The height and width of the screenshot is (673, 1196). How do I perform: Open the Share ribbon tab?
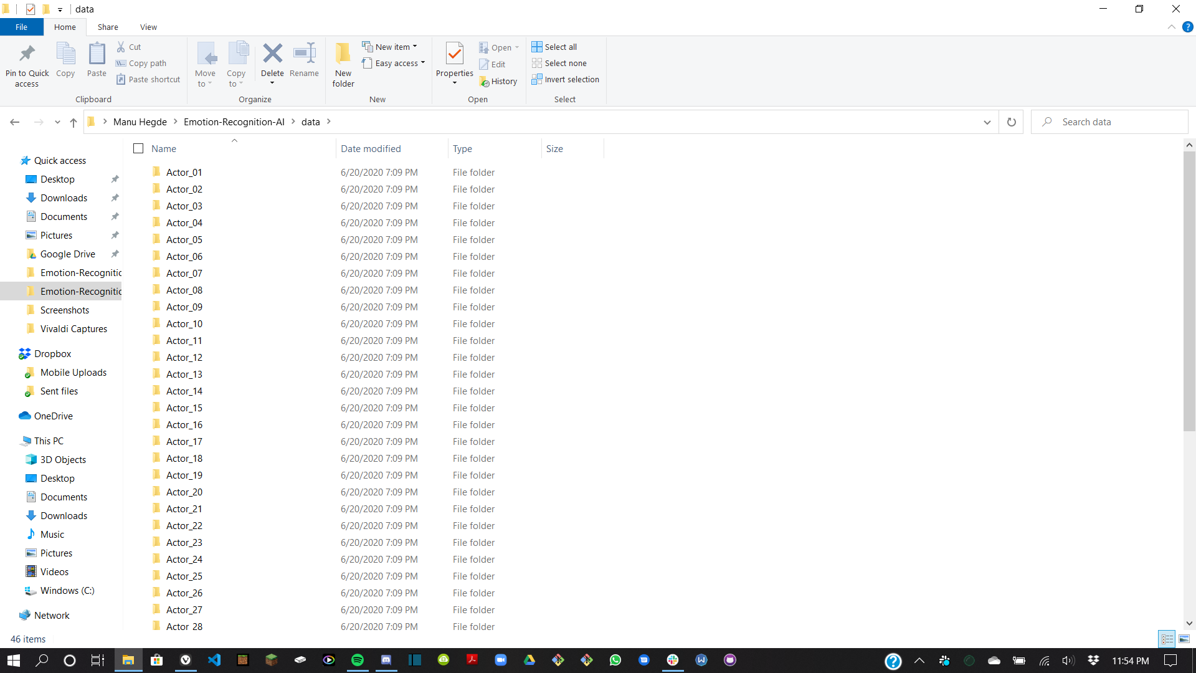108,27
